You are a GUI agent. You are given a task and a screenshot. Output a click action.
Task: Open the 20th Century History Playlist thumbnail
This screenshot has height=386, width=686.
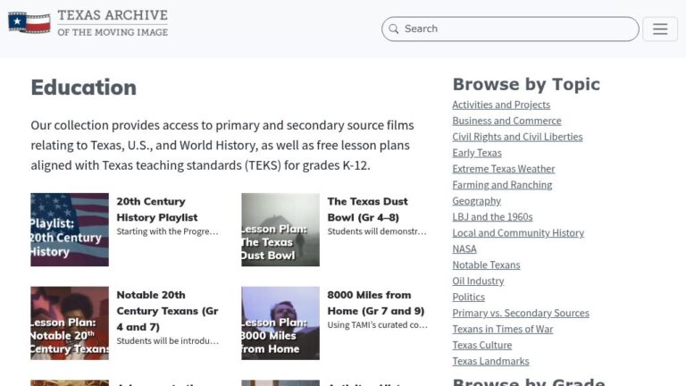point(70,230)
